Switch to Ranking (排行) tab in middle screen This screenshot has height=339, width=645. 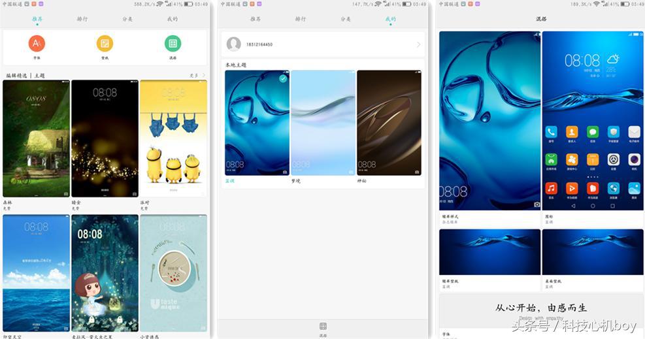point(301,19)
